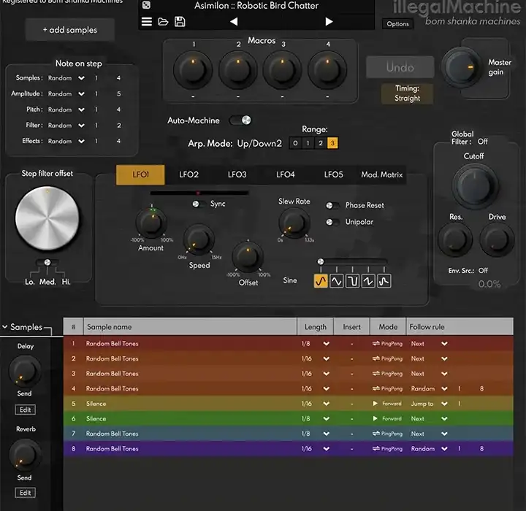Click the add samples button
The width and height of the screenshot is (526, 511).
[70, 30]
